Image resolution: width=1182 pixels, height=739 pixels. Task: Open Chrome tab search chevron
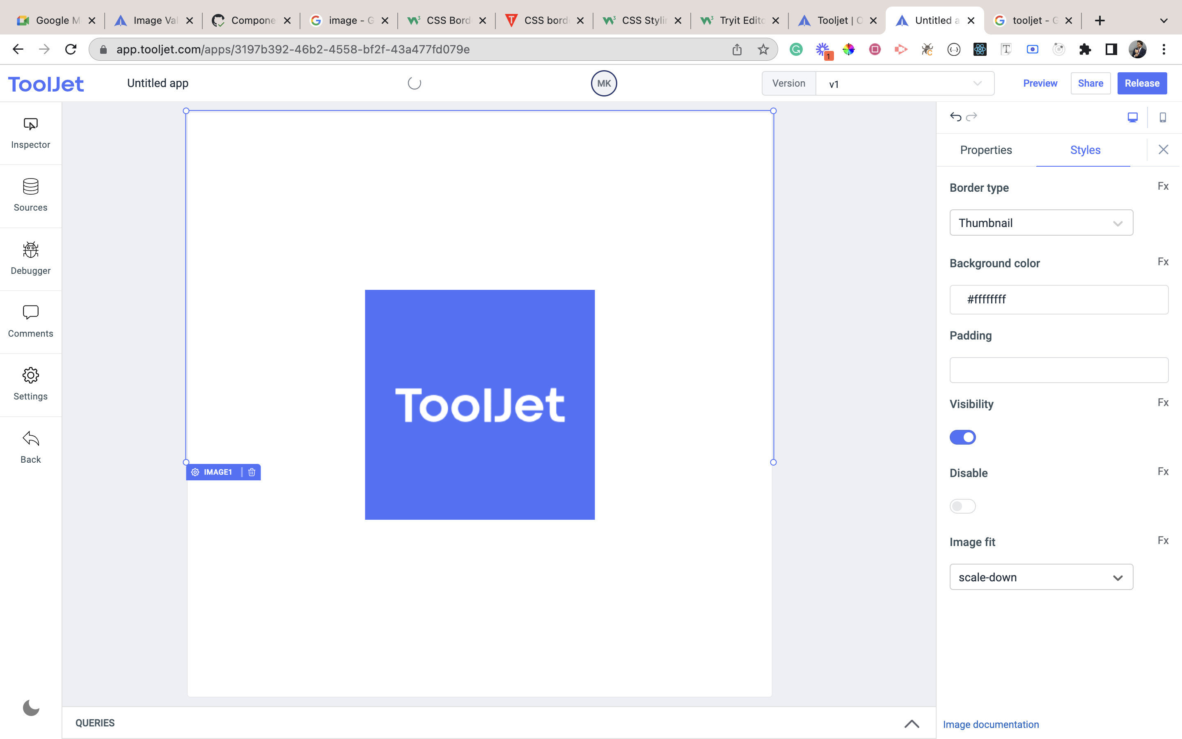[1164, 21]
